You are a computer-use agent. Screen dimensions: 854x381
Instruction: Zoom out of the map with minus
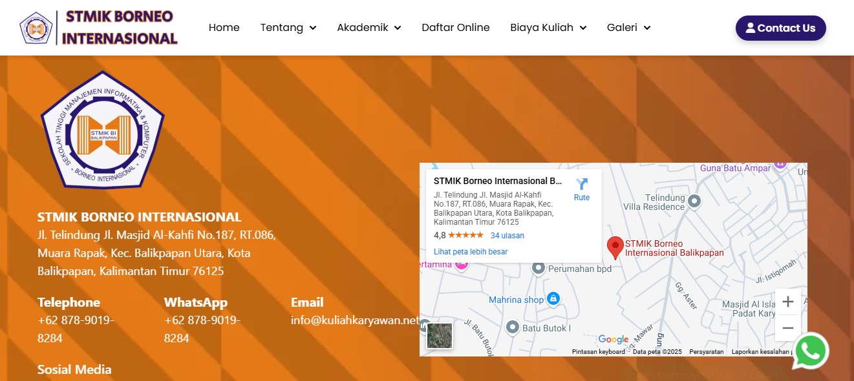tap(787, 328)
